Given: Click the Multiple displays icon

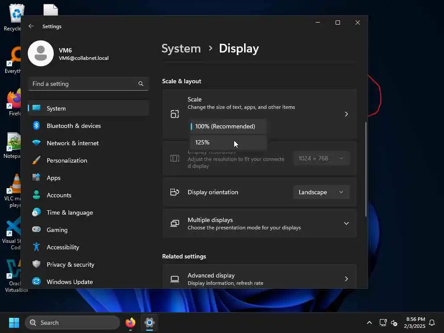Looking at the screenshot, I should click(x=175, y=223).
